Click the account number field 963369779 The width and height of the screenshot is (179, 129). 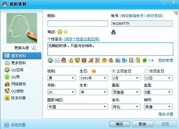pos(142,24)
